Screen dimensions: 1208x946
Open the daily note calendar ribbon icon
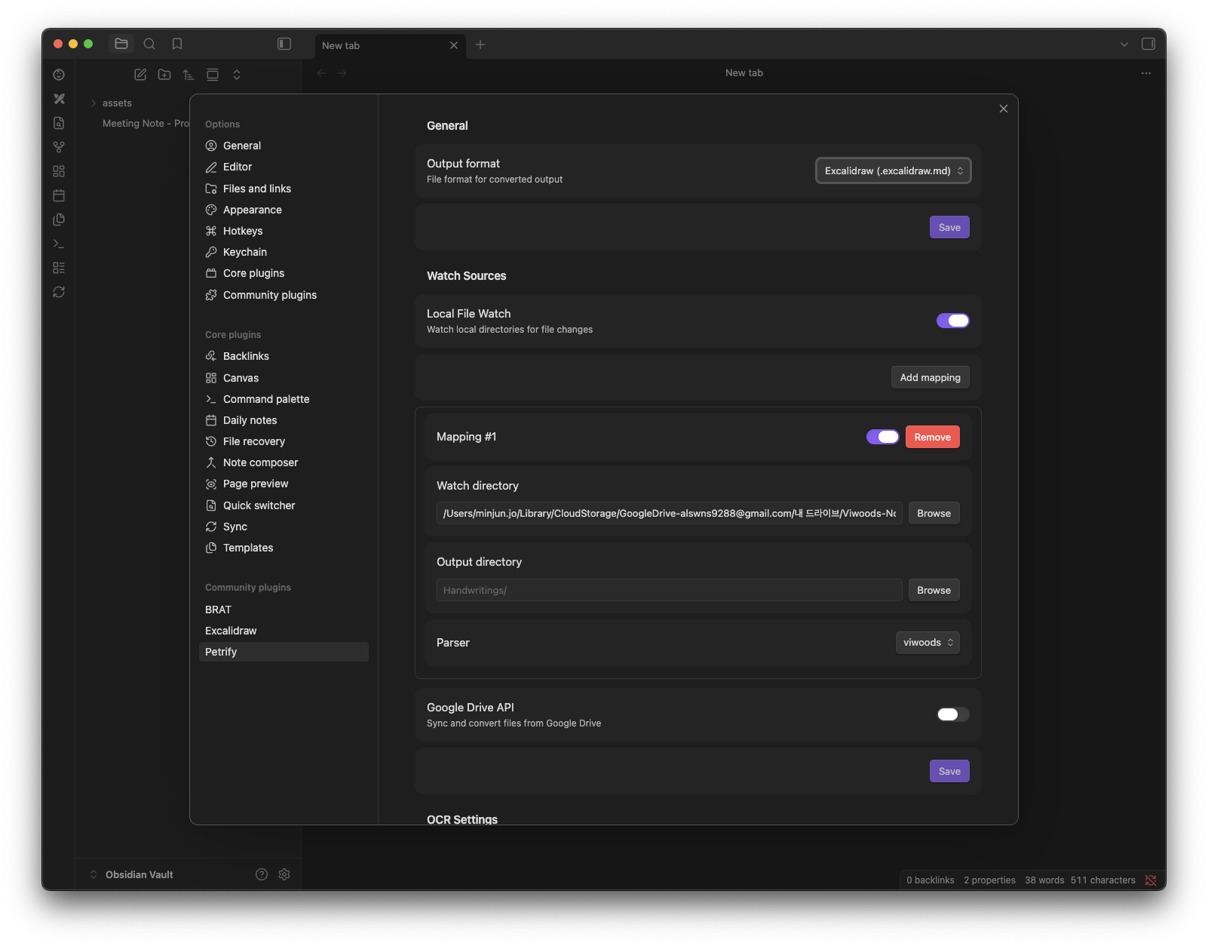(x=59, y=195)
